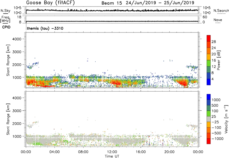
Task: Click the '-1000' label on the velocity colorbar
Action: [x=218, y=139]
